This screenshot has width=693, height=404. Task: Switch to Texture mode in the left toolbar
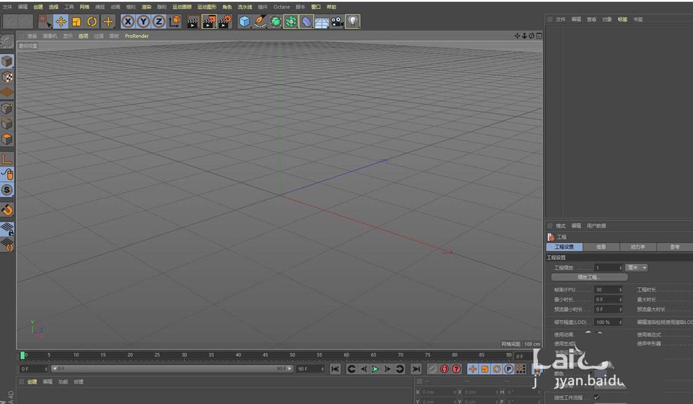tap(7, 77)
